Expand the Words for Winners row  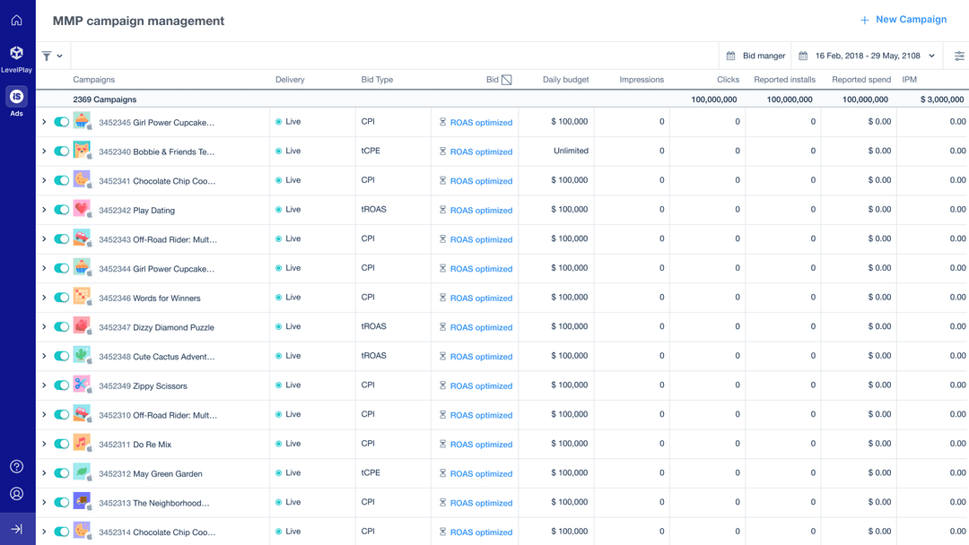[44, 298]
